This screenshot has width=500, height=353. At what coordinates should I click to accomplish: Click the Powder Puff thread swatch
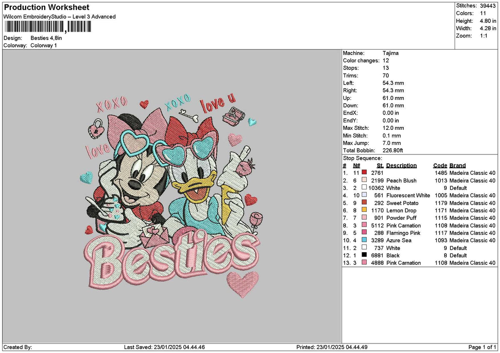(x=364, y=218)
